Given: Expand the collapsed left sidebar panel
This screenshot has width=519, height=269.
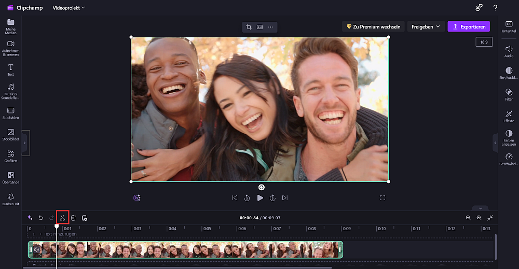Looking at the screenshot, I should click(x=25, y=143).
